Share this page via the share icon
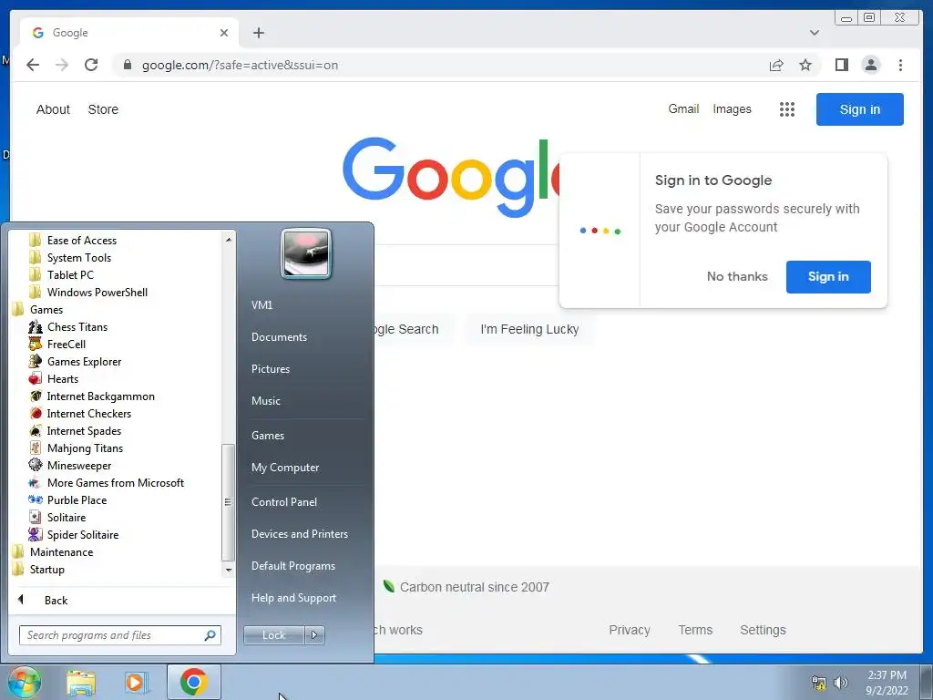 pyautogui.click(x=776, y=65)
